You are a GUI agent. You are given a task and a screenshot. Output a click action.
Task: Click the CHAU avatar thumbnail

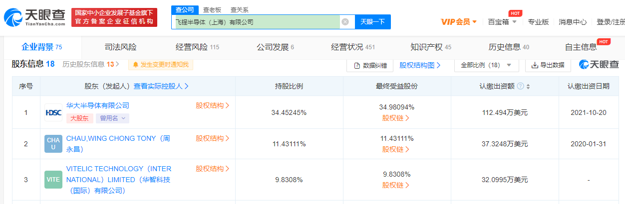point(53,144)
